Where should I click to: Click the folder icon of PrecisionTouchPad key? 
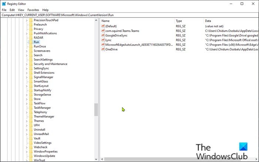point(31,20)
